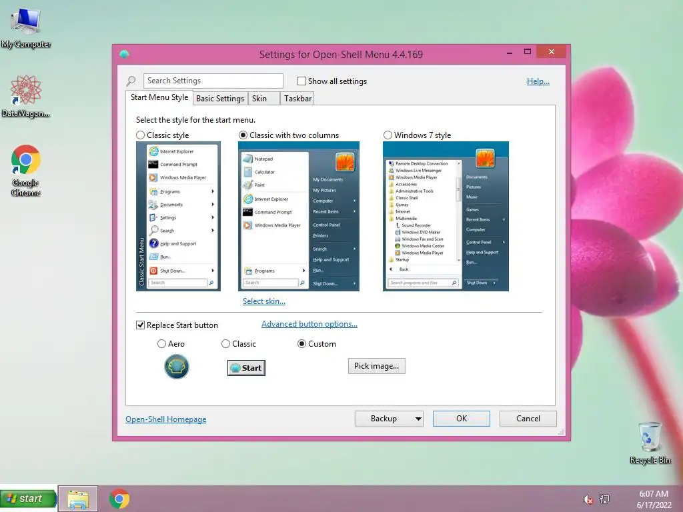The image size is (683, 512).
Task: Click the Open-Shell window title icon
Action: point(124,54)
